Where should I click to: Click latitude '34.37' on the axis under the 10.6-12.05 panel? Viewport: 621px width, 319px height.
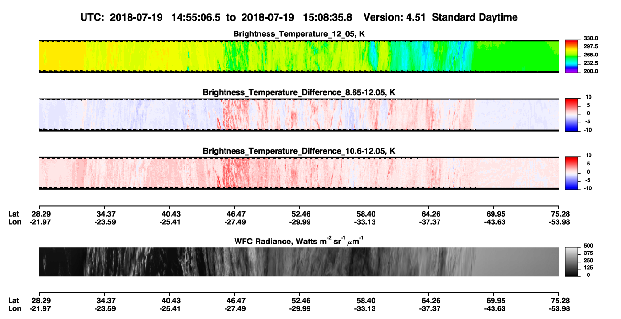106,214
